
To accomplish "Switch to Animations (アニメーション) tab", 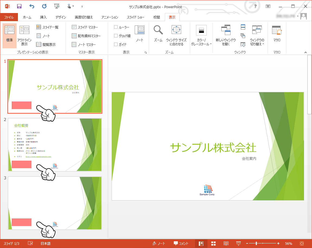I will 110,17.
